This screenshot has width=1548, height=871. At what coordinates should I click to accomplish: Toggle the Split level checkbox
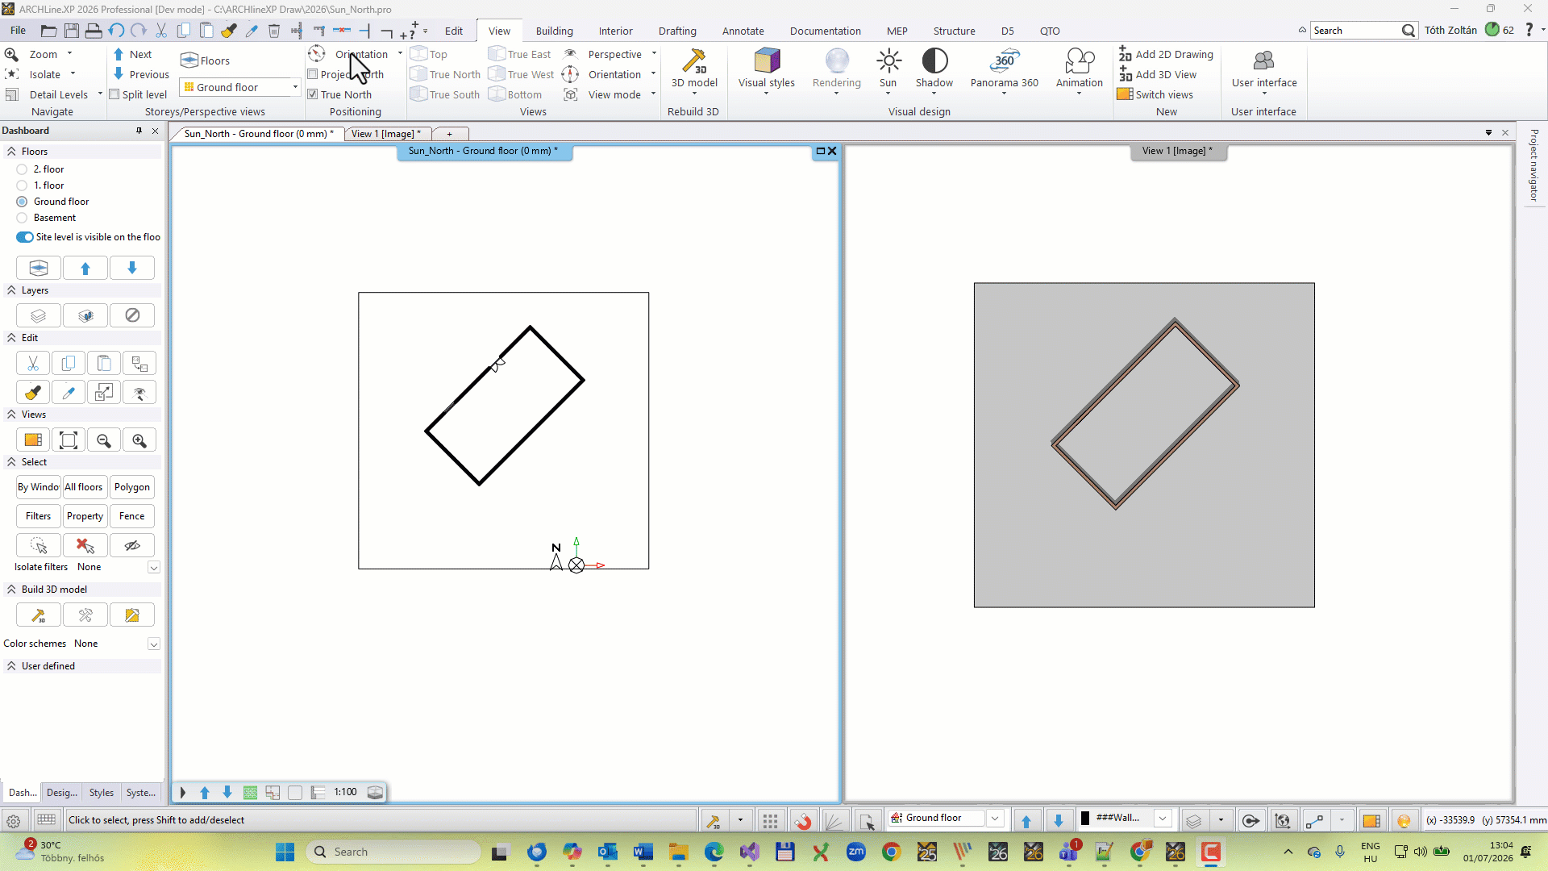coord(114,94)
